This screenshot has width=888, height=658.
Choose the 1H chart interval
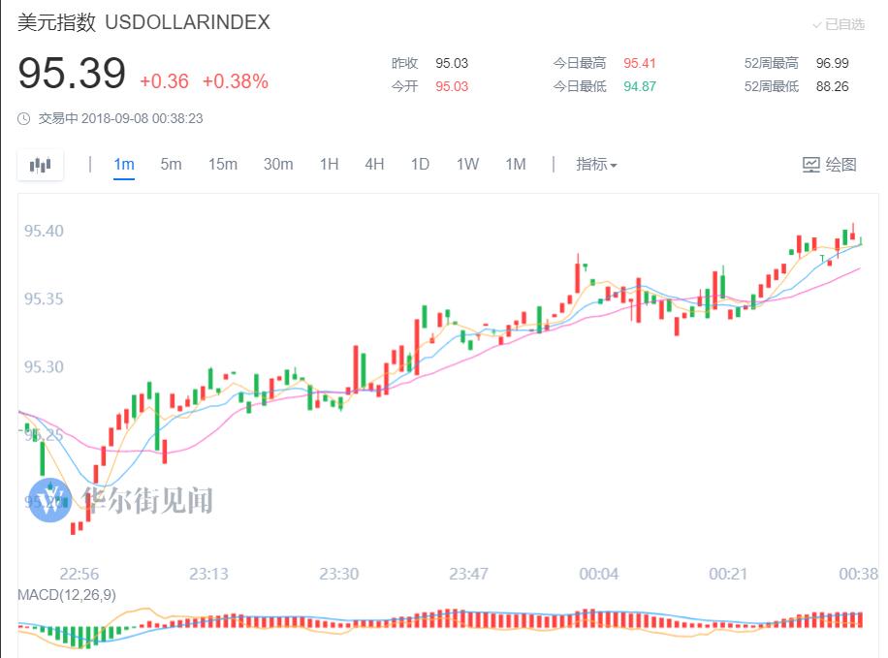(329, 165)
